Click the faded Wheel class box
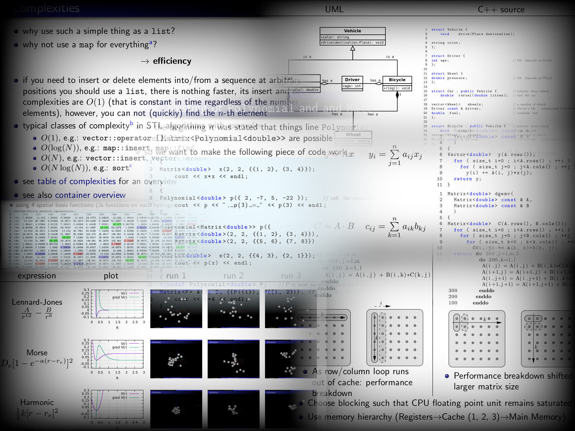This screenshot has width=575, height=431. [x=353, y=138]
